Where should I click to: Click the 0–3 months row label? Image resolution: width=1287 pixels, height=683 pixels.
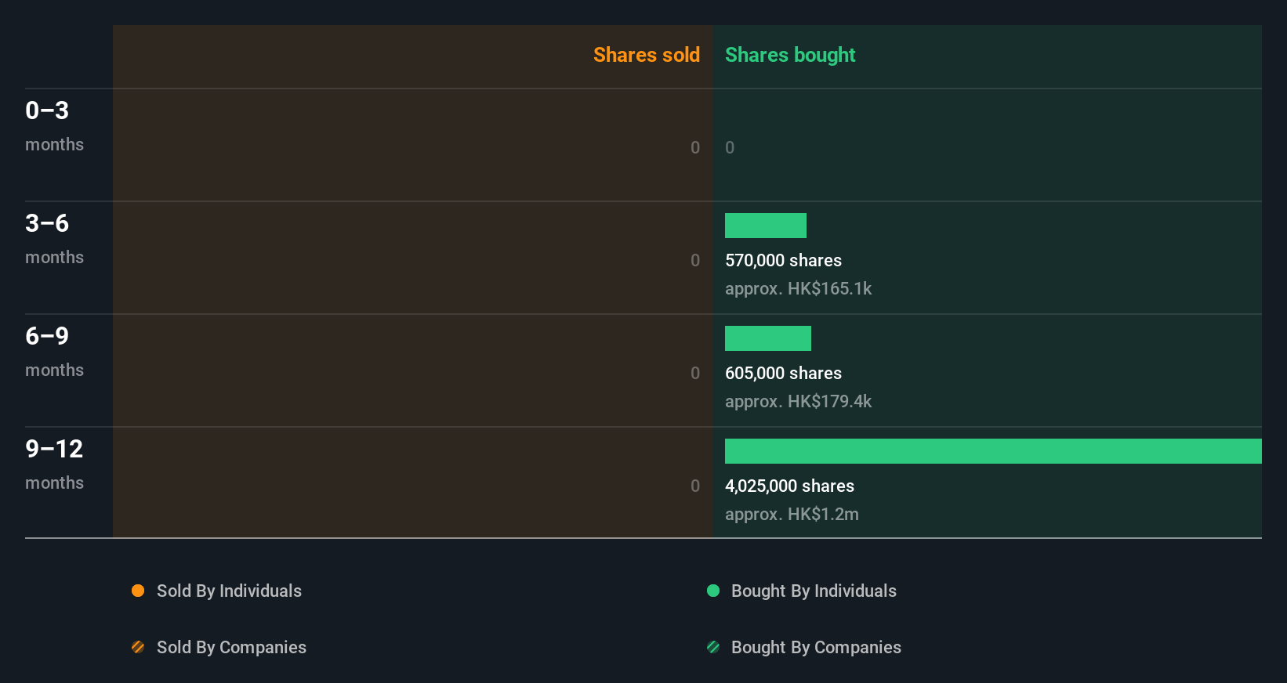[x=54, y=126]
